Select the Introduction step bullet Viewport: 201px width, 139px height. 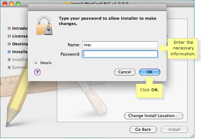pyautogui.click(x=9, y=28)
